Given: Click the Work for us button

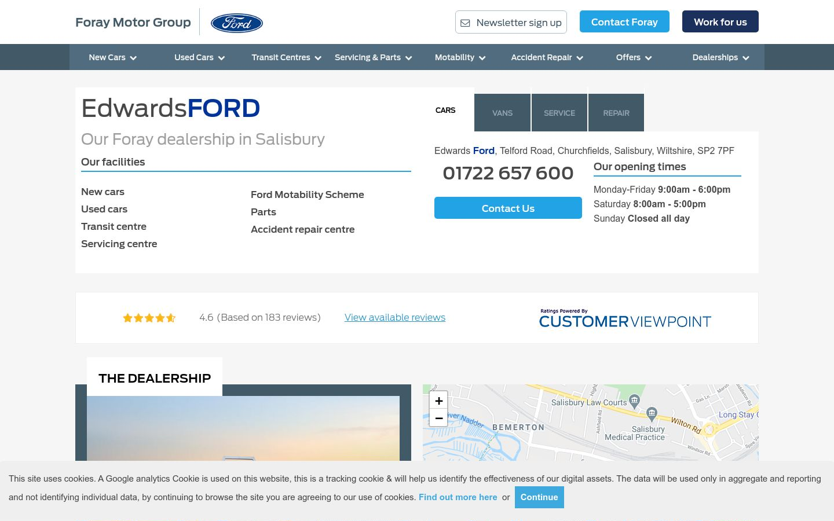Looking at the screenshot, I should [720, 21].
